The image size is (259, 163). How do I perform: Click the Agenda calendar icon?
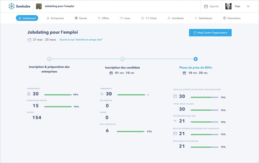pyautogui.click(x=206, y=6)
